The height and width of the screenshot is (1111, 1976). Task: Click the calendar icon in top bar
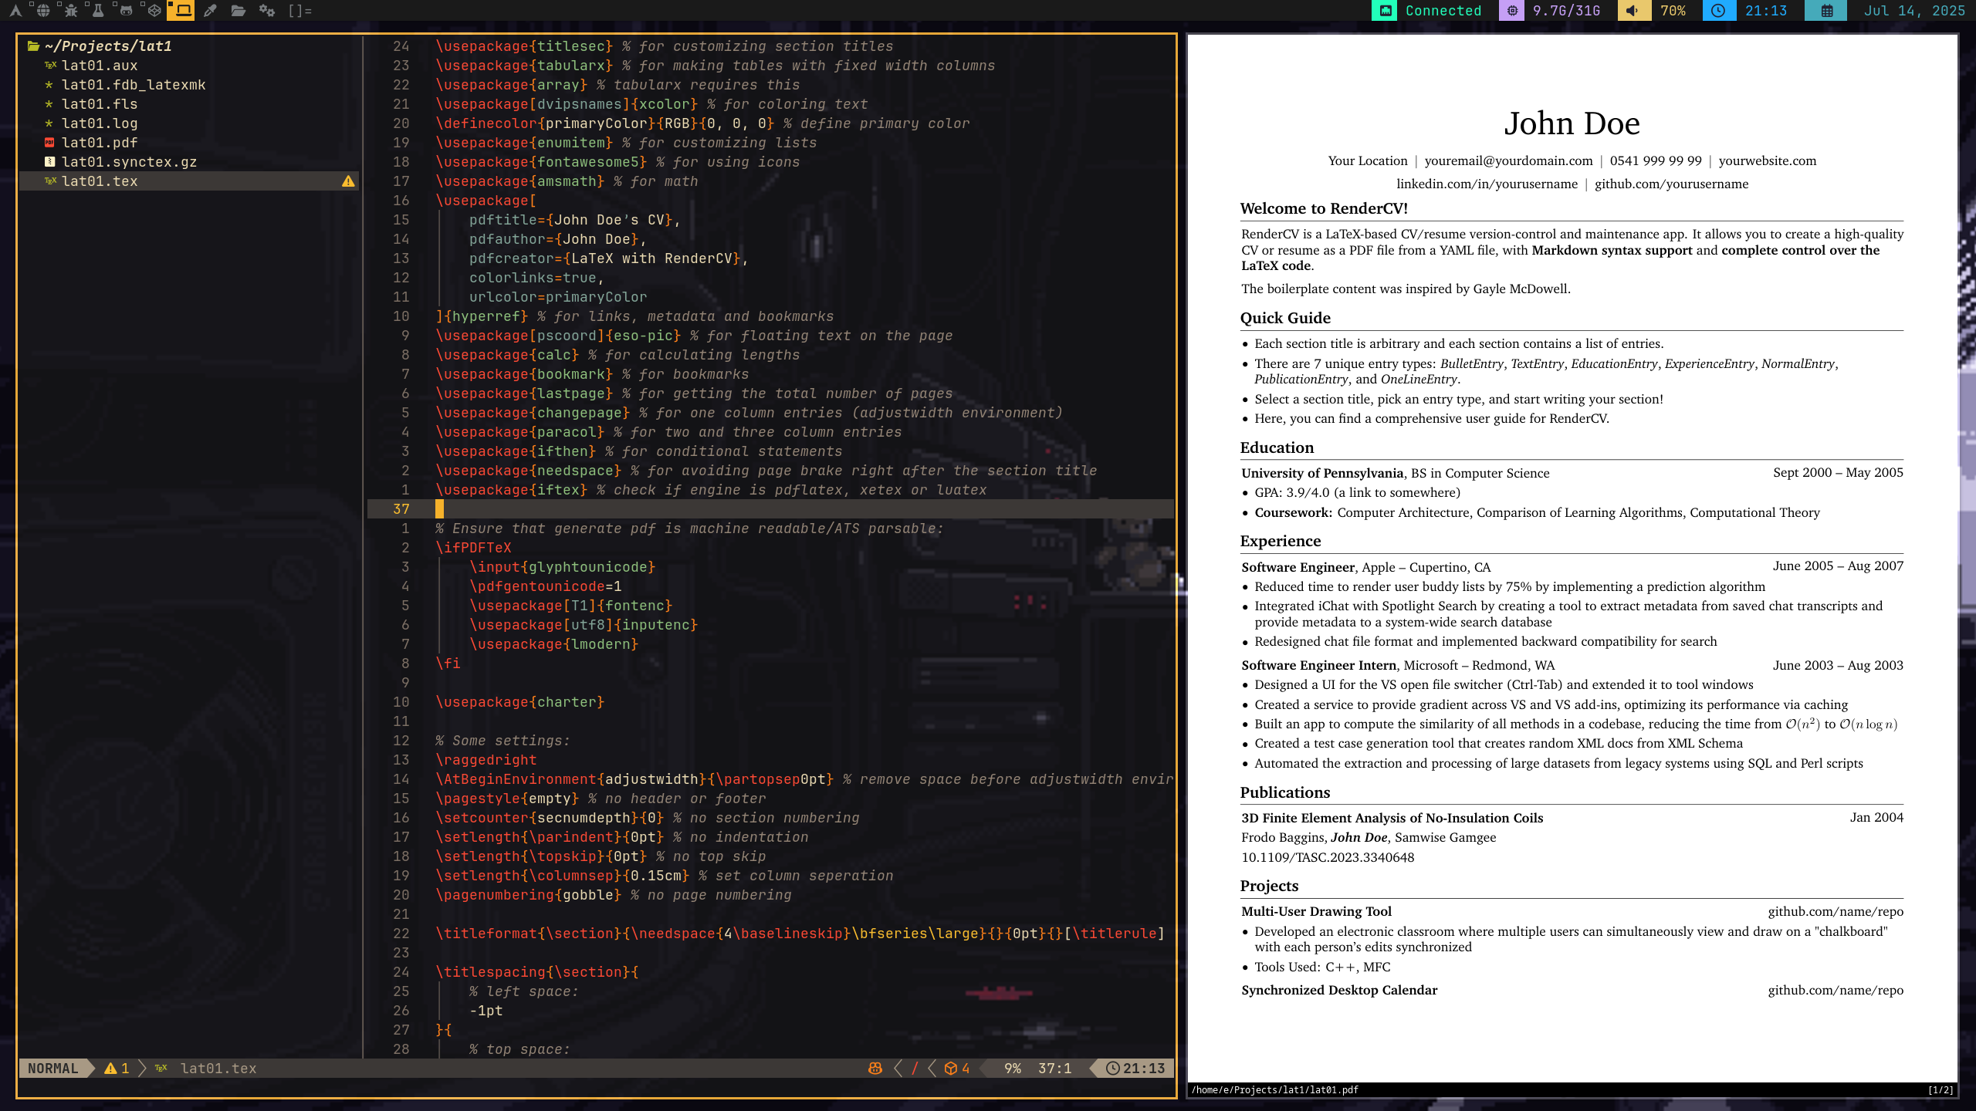click(1826, 11)
